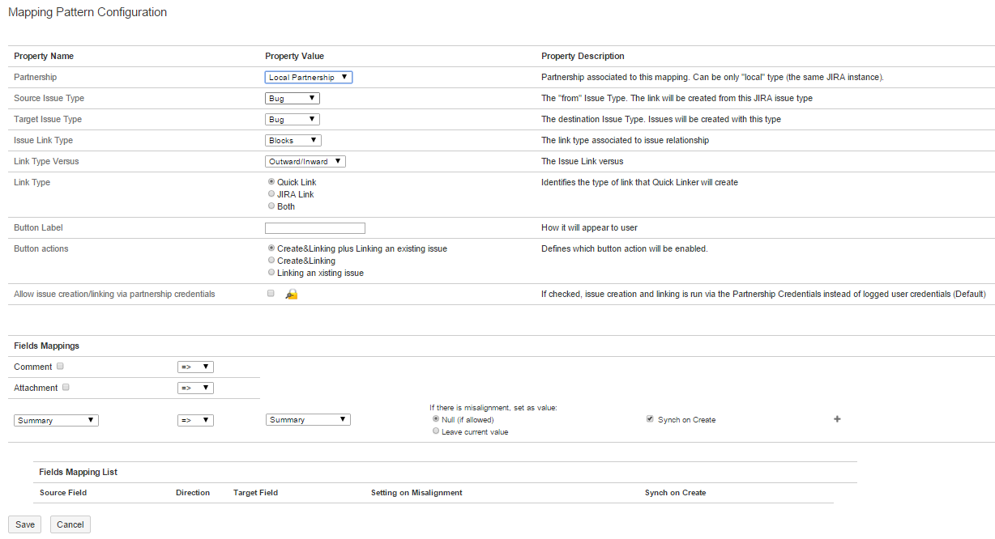The image size is (995, 539).
Task: Open the source field Summary dropdown
Action: point(57,421)
